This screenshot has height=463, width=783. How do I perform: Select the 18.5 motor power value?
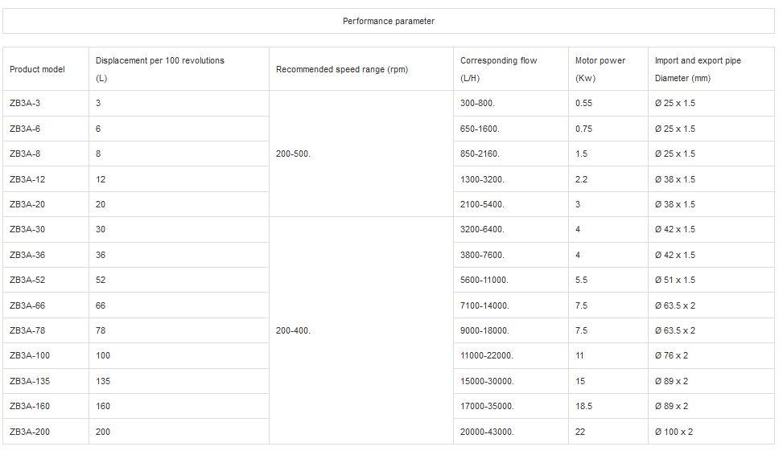pos(583,407)
